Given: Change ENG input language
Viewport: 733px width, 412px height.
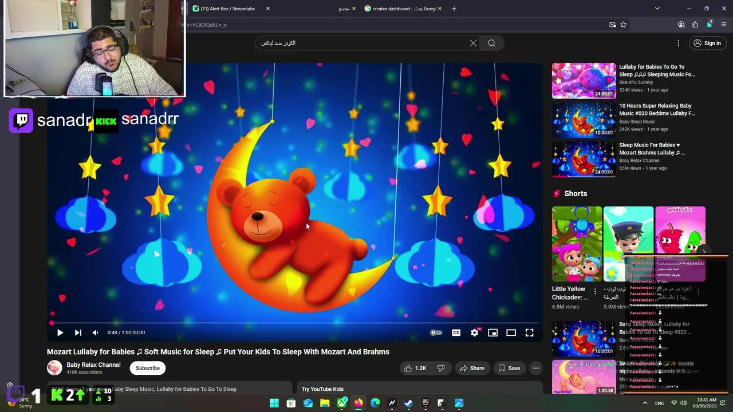Looking at the screenshot, I should click(x=660, y=403).
